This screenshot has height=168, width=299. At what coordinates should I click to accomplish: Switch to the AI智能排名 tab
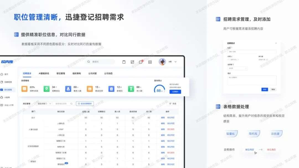44,73
